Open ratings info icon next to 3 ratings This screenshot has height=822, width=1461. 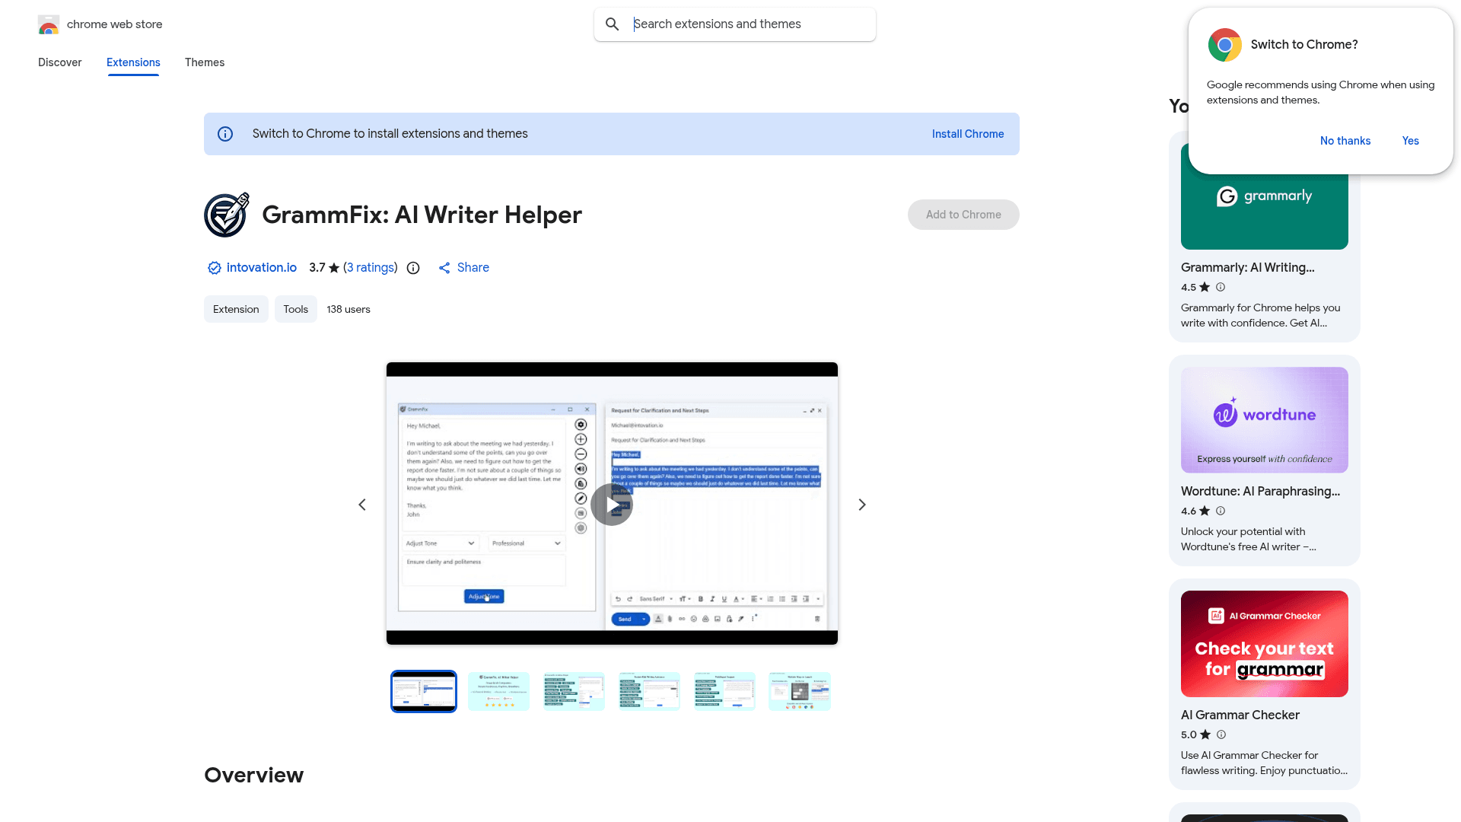(x=413, y=268)
